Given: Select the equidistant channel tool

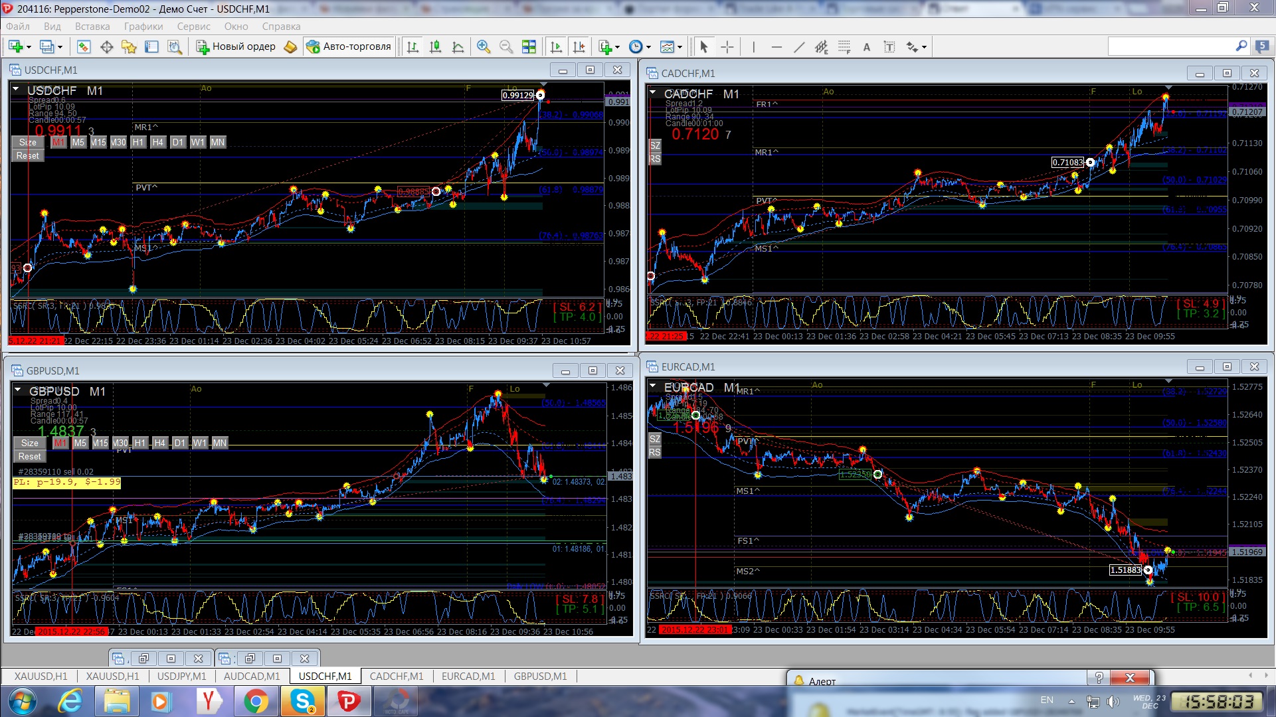Looking at the screenshot, I should click(x=822, y=46).
